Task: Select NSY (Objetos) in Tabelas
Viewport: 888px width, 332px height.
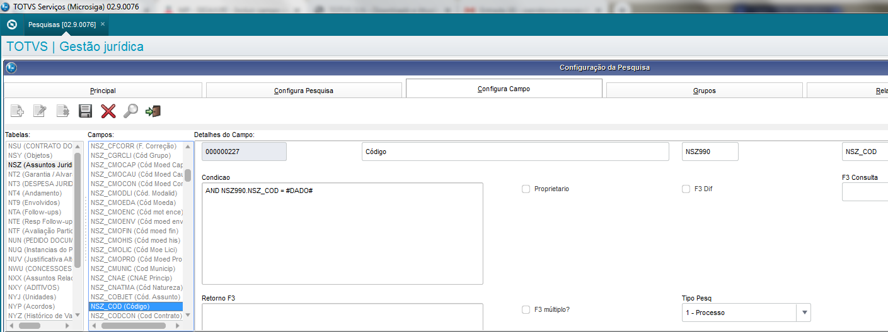Action: click(40, 155)
